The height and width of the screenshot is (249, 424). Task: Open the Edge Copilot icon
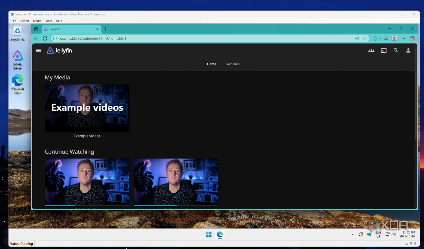click(x=412, y=39)
